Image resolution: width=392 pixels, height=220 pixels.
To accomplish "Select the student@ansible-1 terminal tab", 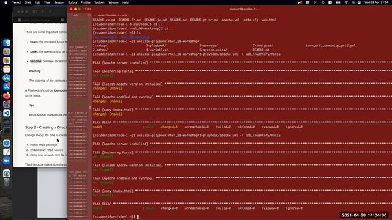I will pyautogui.click(x=112, y=15).
